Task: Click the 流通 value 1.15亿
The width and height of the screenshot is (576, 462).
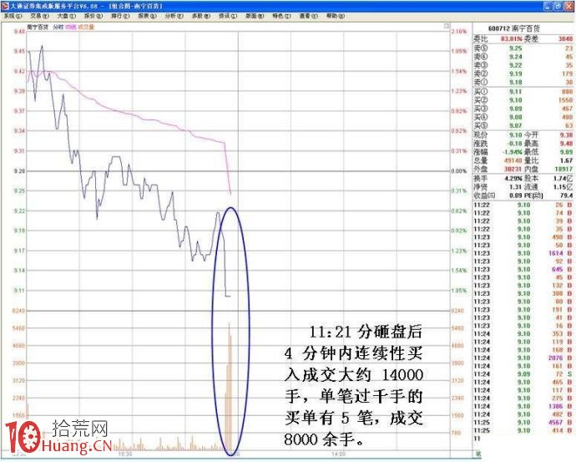Action: [x=563, y=186]
